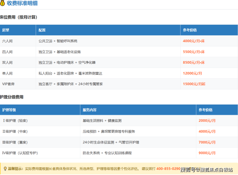Select the 房型 column header
The image size is (238, 175).
tap(6, 30)
